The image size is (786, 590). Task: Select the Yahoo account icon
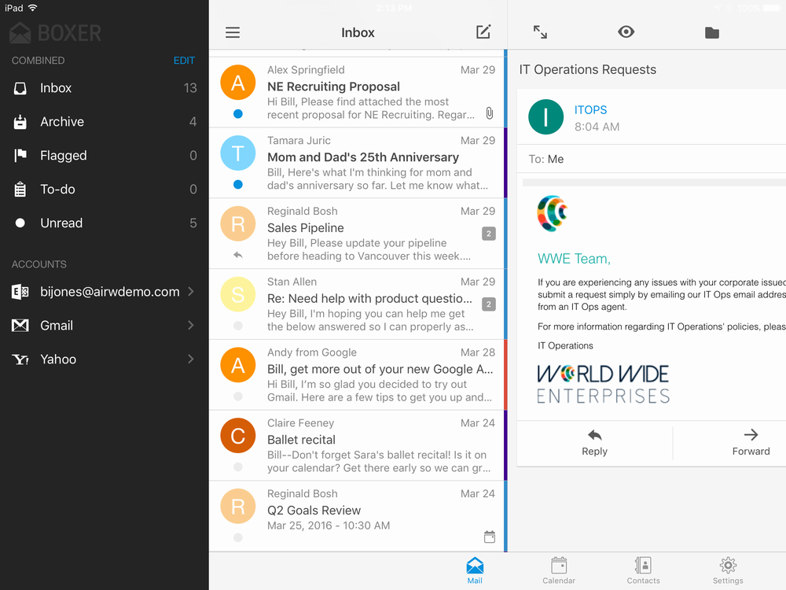click(20, 360)
